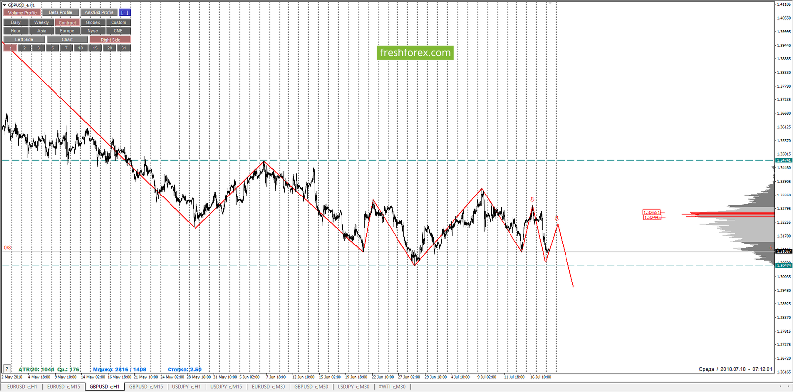This screenshot has width=793, height=392.
Task: Set profile count to 20
Action: click(x=110, y=48)
